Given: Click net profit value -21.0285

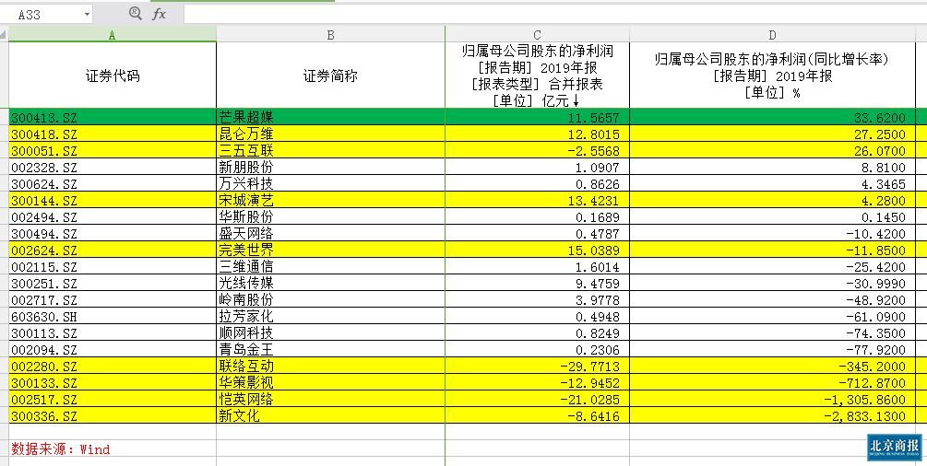Looking at the screenshot, I should click(537, 398).
